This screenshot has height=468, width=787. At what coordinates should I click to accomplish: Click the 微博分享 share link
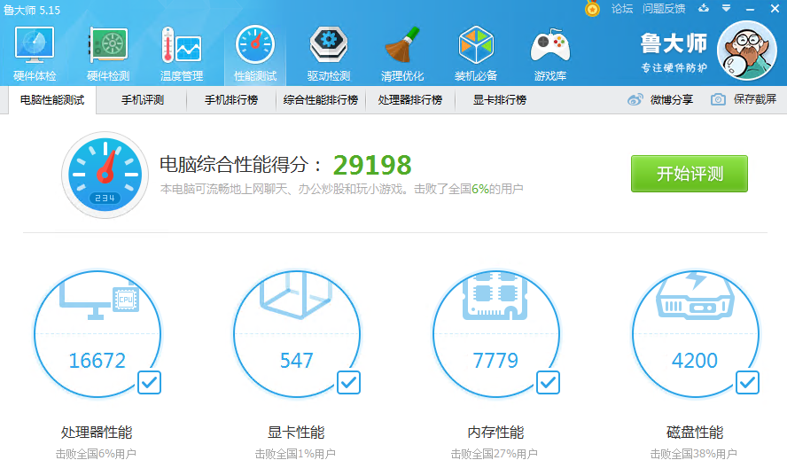(672, 100)
